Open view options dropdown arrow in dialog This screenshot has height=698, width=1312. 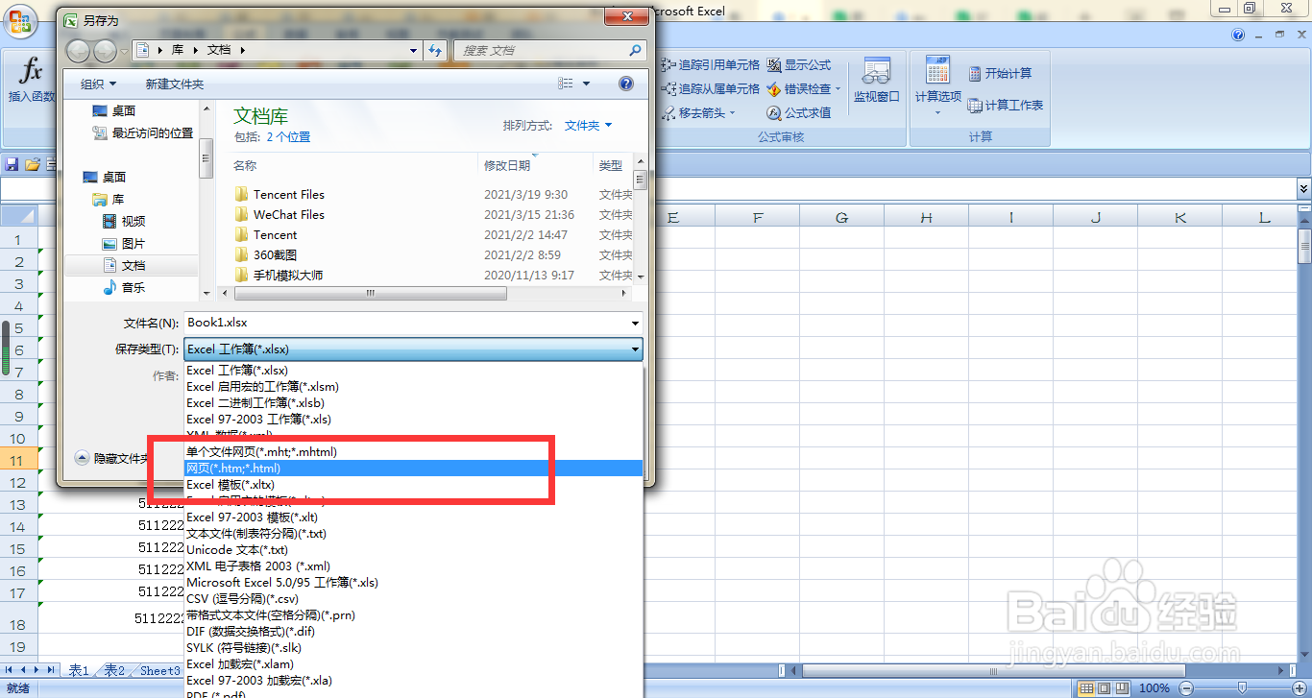586,84
